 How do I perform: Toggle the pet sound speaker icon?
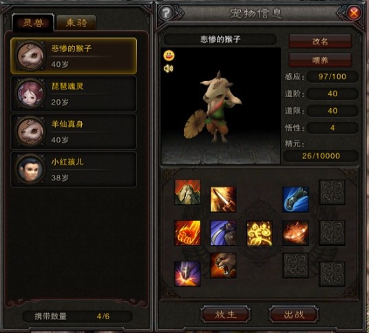pyautogui.click(x=169, y=68)
